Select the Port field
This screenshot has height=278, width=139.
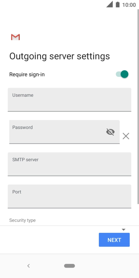69,196
